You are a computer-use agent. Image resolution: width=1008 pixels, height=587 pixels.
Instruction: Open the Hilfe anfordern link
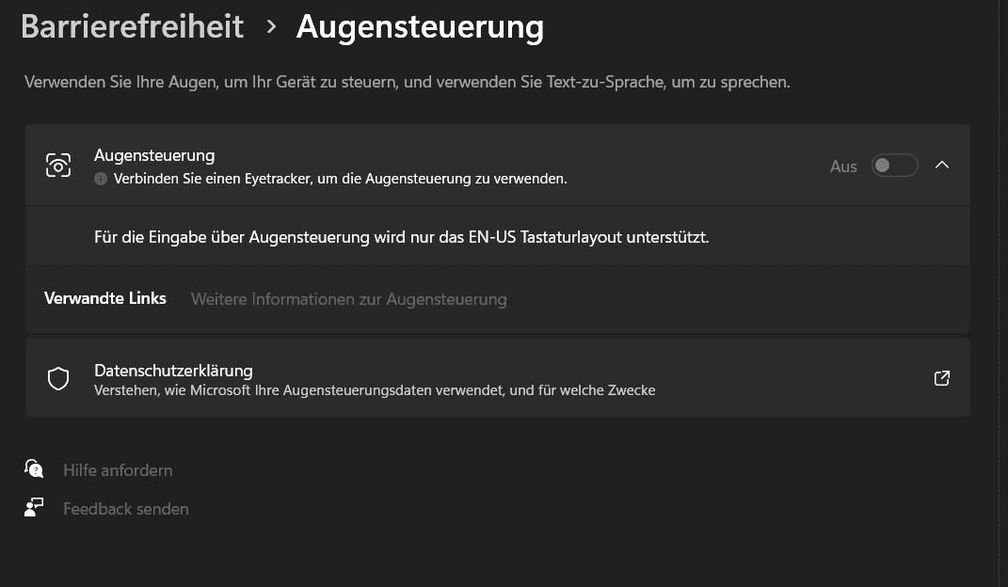point(118,469)
